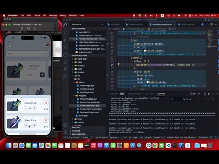The height and width of the screenshot is (164, 219).
Task: Open the Debug Console panel tab
Action: coord(135,94)
